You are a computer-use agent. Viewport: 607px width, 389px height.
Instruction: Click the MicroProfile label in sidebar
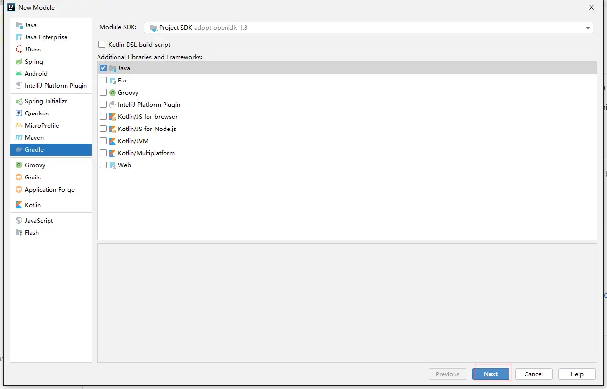click(x=42, y=126)
